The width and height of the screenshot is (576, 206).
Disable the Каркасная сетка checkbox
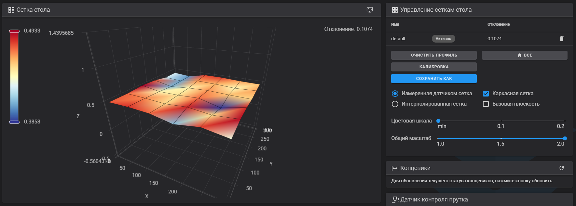pos(486,94)
